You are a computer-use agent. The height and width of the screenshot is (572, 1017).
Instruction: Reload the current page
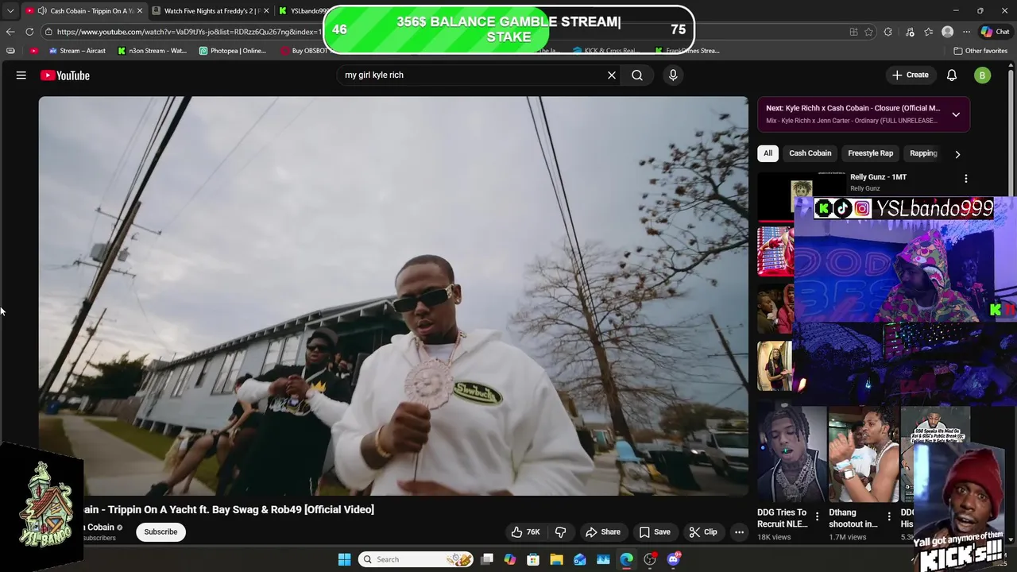click(29, 32)
